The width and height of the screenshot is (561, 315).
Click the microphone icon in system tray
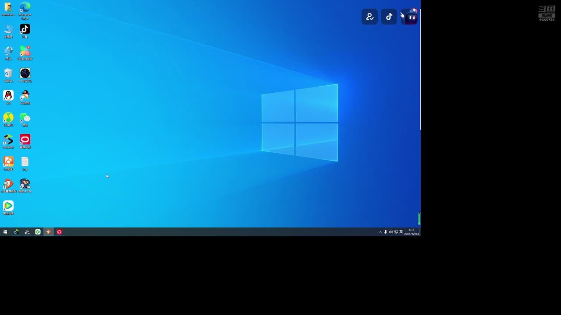point(386,232)
